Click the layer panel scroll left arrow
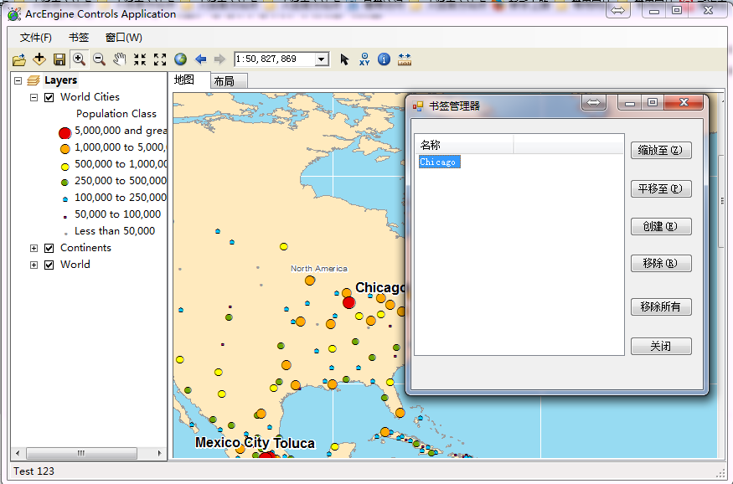The height and width of the screenshot is (484, 733). (18, 453)
